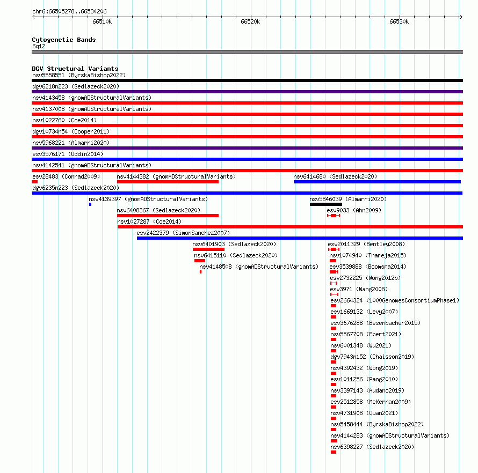The width and height of the screenshot is (478, 473).
Task: Select the nsv5458444 (ByrskaBishop2022) label
Action: (x=377, y=424)
